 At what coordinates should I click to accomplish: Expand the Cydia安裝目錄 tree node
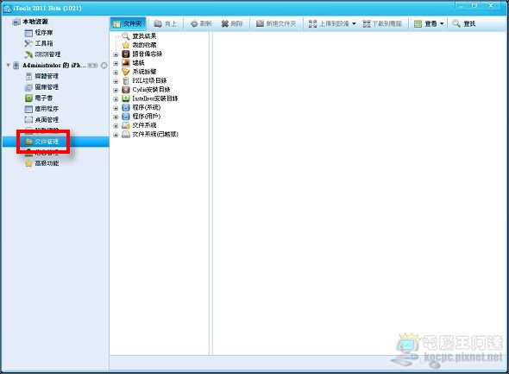coord(116,90)
